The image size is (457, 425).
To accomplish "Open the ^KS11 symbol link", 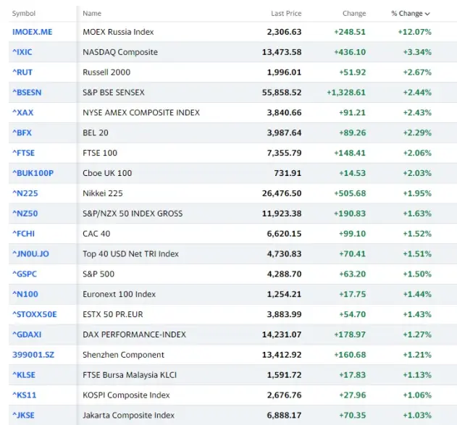I will click(x=24, y=395).
